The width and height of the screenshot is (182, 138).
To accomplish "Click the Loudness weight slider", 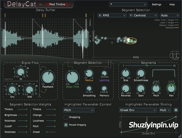I will pyautogui.click(x=51, y=121).
